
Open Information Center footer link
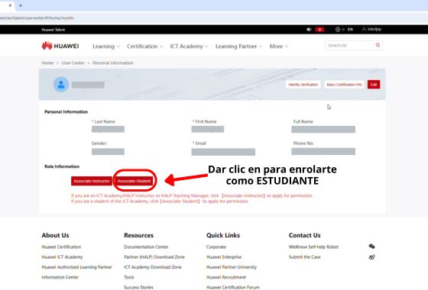(x=60, y=277)
